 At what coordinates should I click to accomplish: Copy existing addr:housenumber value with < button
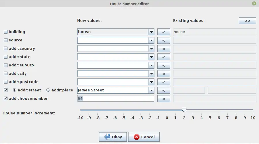pyautogui.click(x=164, y=99)
